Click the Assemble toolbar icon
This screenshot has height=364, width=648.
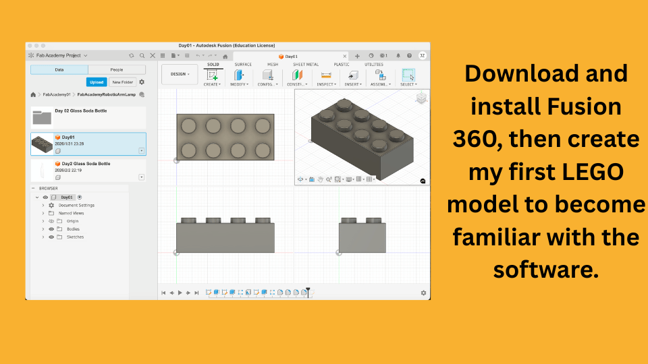pos(380,75)
